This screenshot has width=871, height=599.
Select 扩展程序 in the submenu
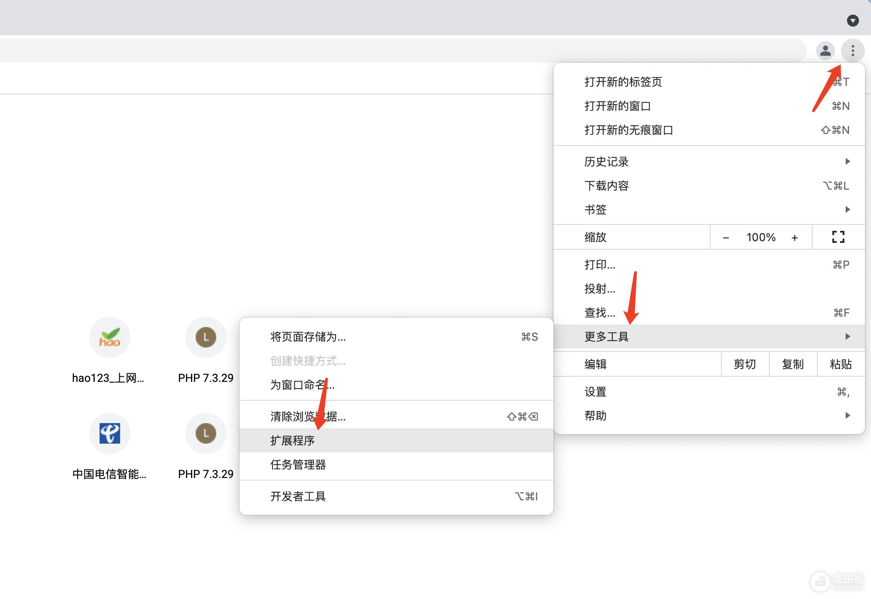click(293, 440)
